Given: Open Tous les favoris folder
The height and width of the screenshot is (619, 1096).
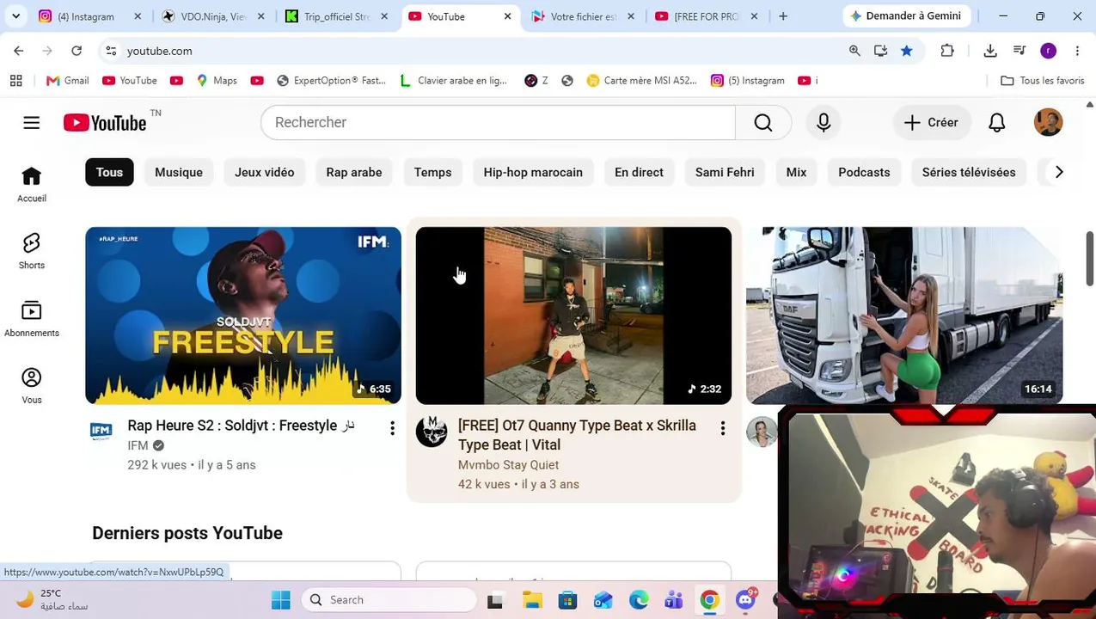Looking at the screenshot, I should click(x=1043, y=81).
